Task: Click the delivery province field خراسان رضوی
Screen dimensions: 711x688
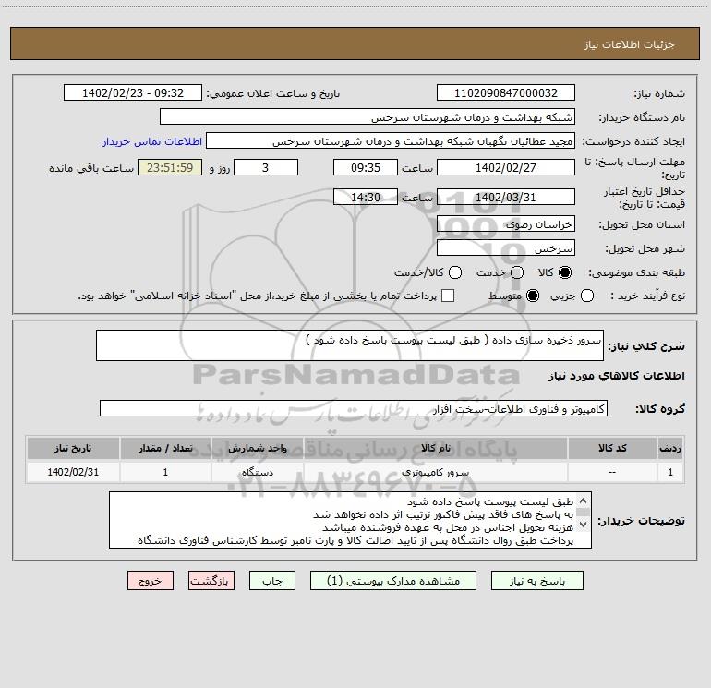Action: tap(506, 223)
